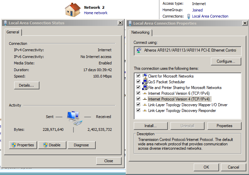The height and width of the screenshot is (175, 249).
Task: Click the 17 days 00:39:42 duration value
Action: tap(97, 70)
